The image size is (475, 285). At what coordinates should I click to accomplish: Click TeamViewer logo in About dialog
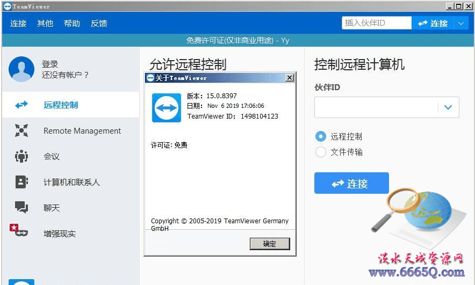(167, 108)
